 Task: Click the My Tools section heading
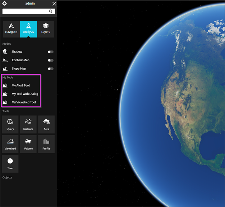pyautogui.click(x=8, y=78)
